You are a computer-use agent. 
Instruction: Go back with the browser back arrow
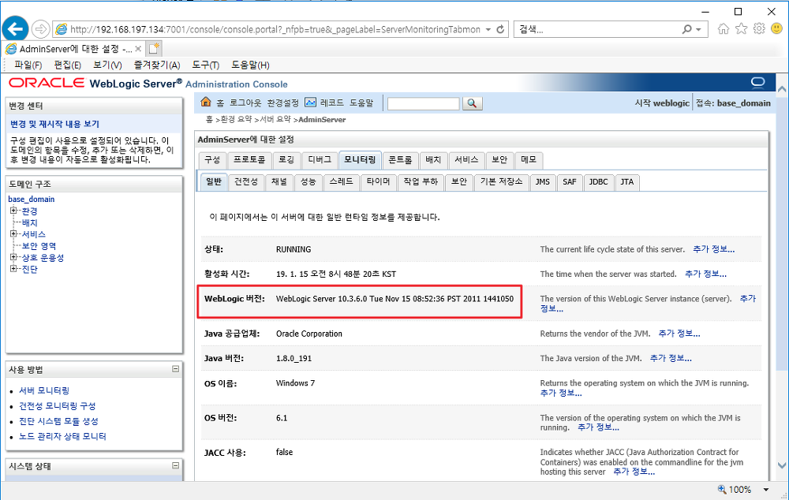15,28
